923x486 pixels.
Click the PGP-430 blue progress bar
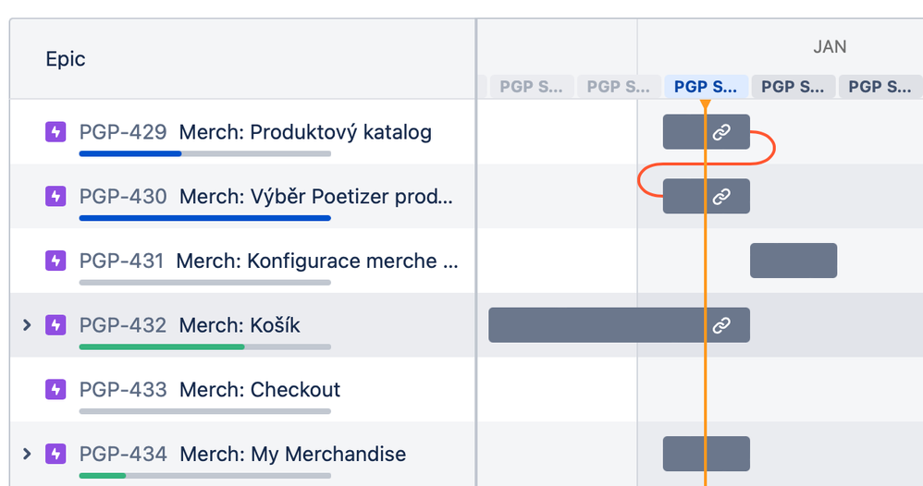[x=204, y=218]
